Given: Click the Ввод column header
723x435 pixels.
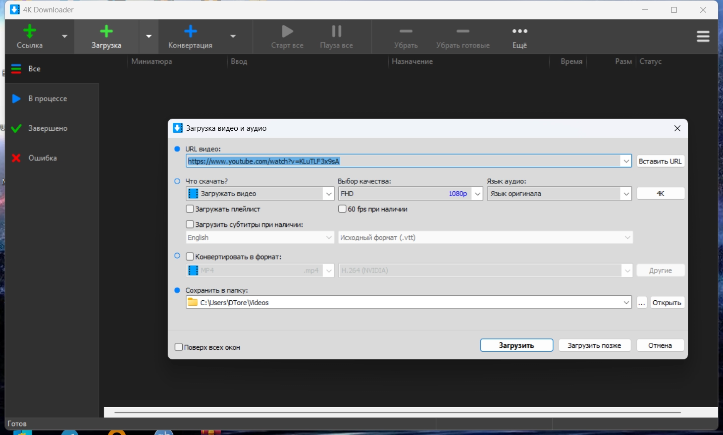Looking at the screenshot, I should click(x=239, y=61).
